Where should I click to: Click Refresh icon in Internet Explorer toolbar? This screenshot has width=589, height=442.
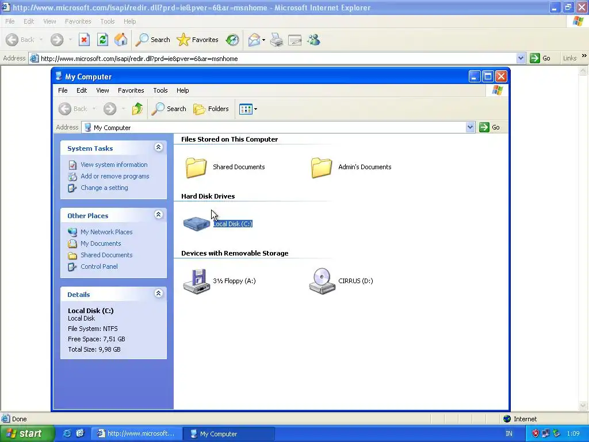(102, 40)
